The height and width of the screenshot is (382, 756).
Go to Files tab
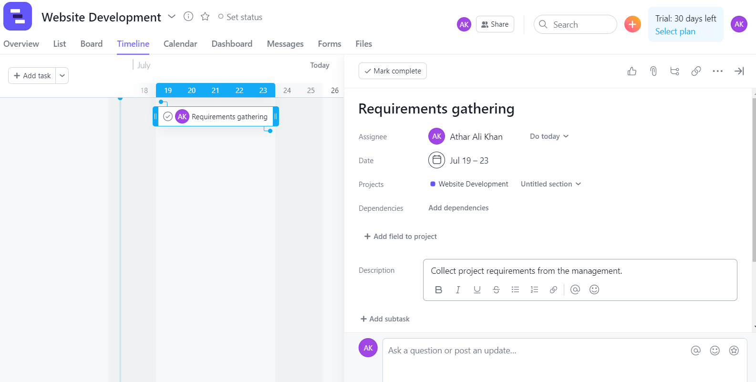pyautogui.click(x=363, y=44)
